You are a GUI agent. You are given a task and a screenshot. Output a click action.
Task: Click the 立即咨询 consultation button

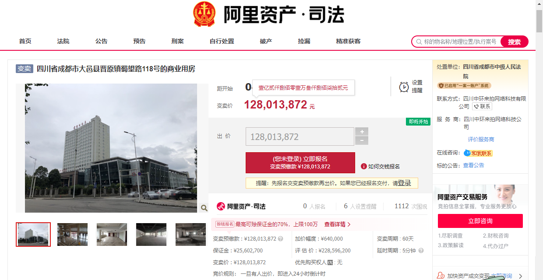(480, 221)
